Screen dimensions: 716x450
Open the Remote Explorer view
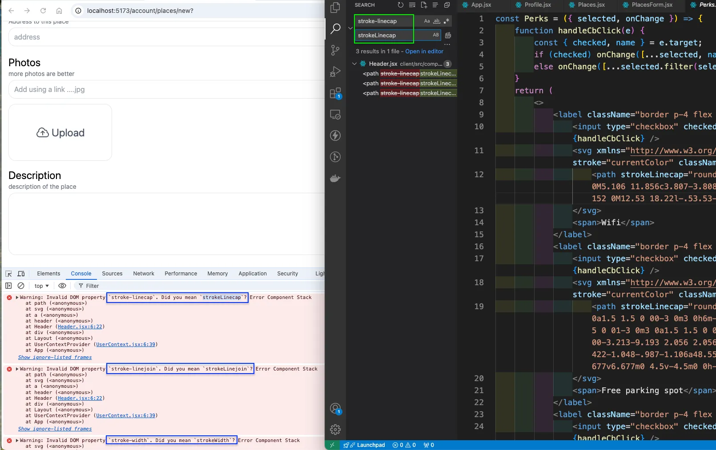pyautogui.click(x=335, y=114)
